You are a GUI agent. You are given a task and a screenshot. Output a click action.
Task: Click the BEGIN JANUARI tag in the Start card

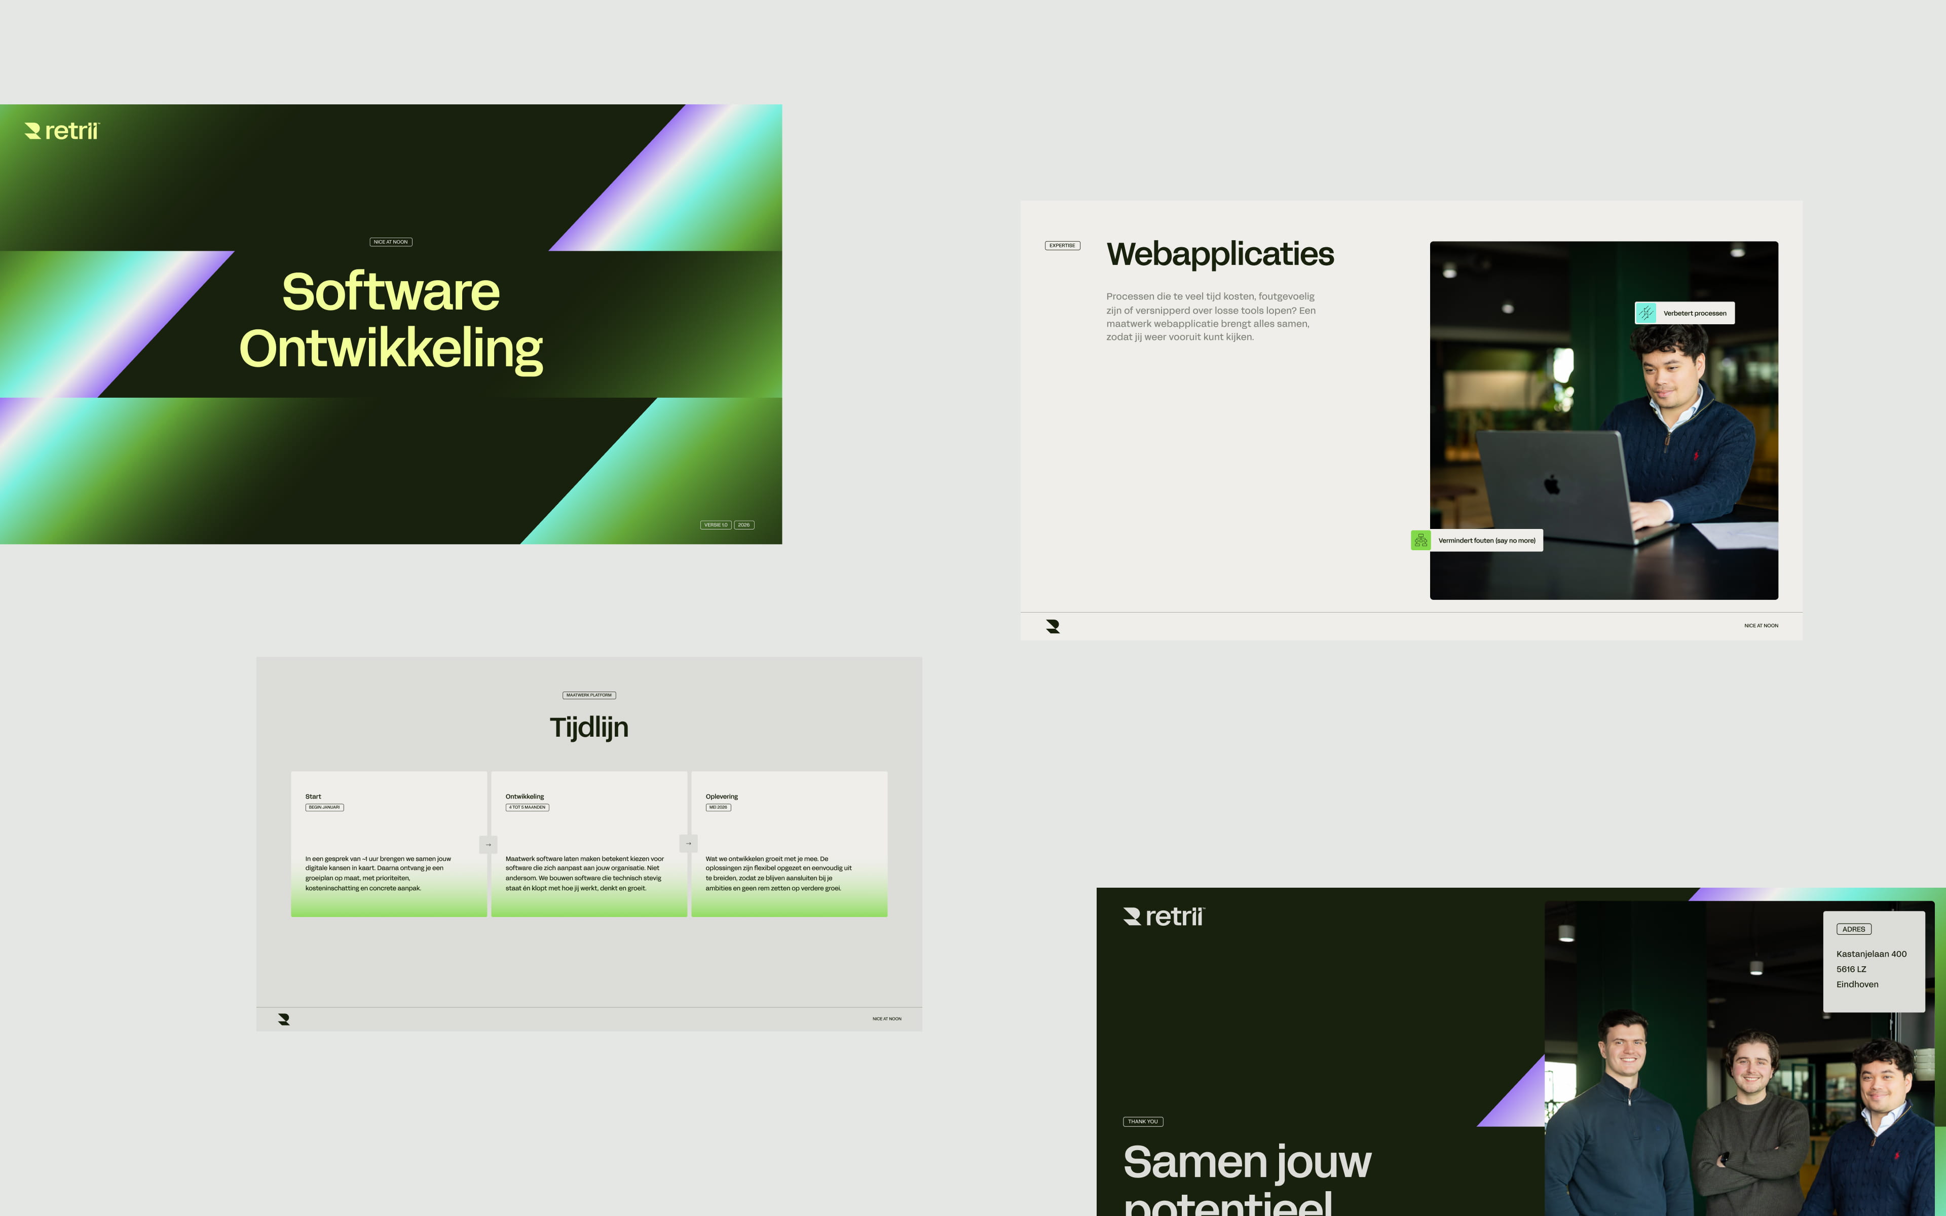pos(324,808)
